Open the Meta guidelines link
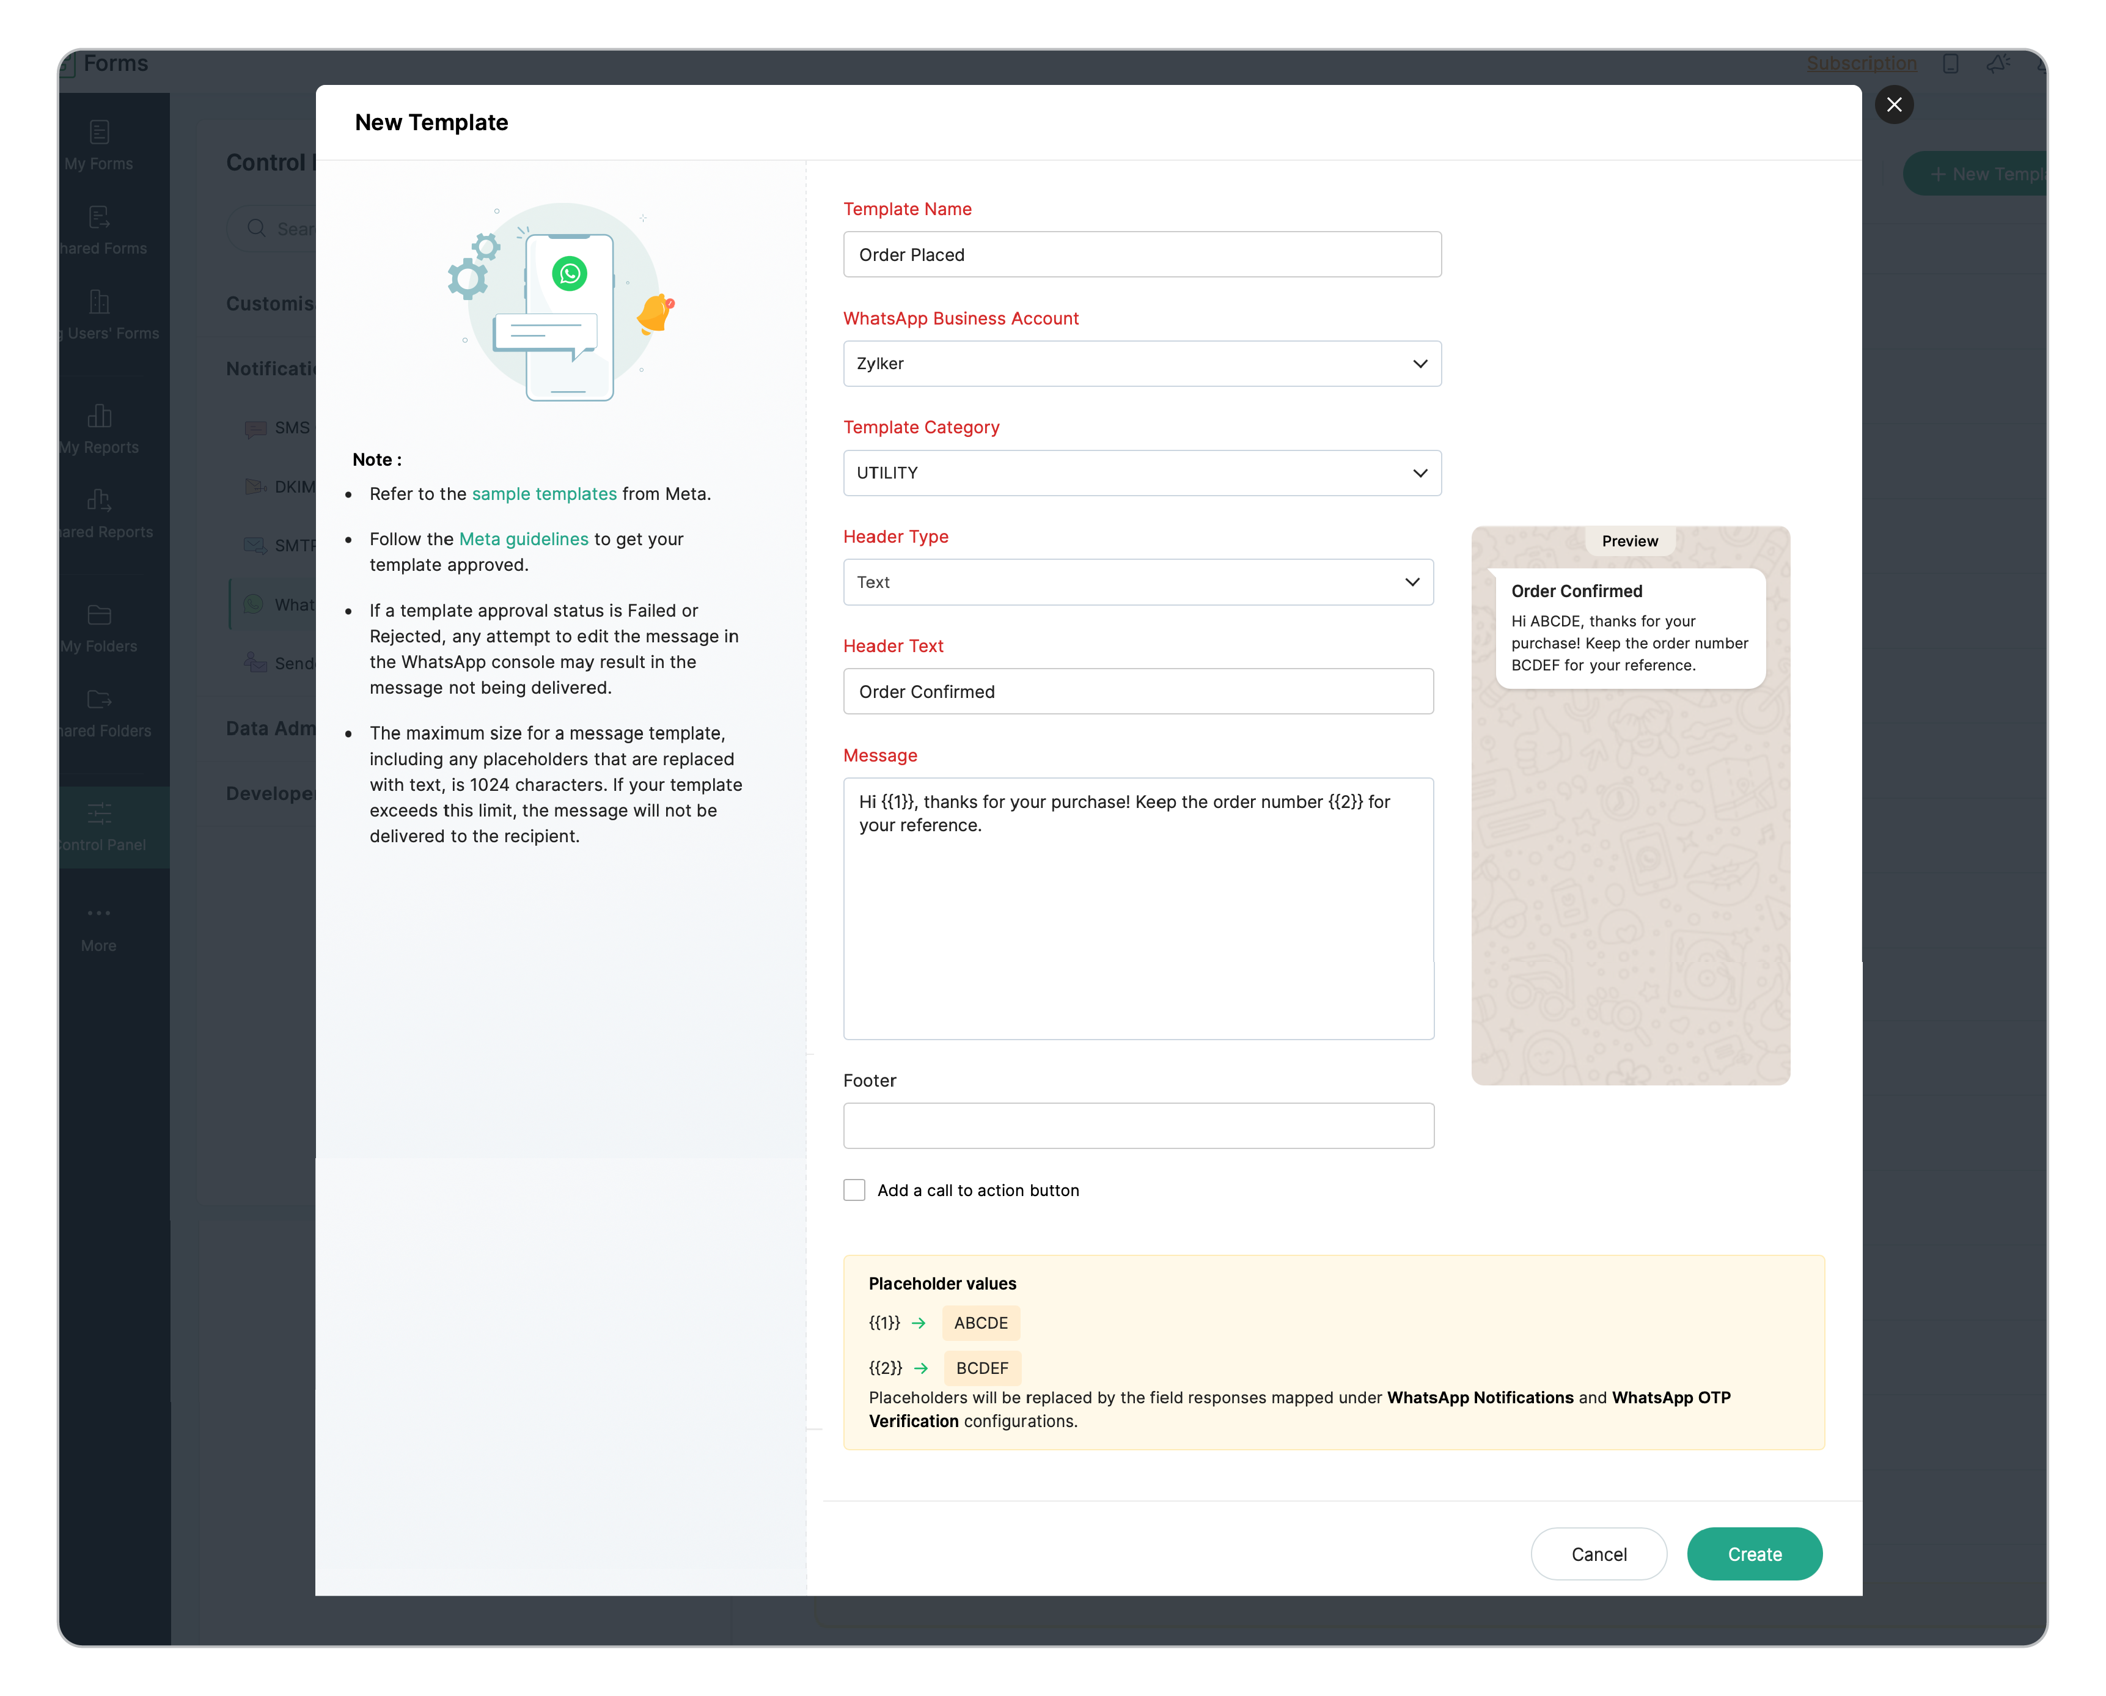Image resolution: width=2106 pixels, height=1696 pixels. coord(524,539)
